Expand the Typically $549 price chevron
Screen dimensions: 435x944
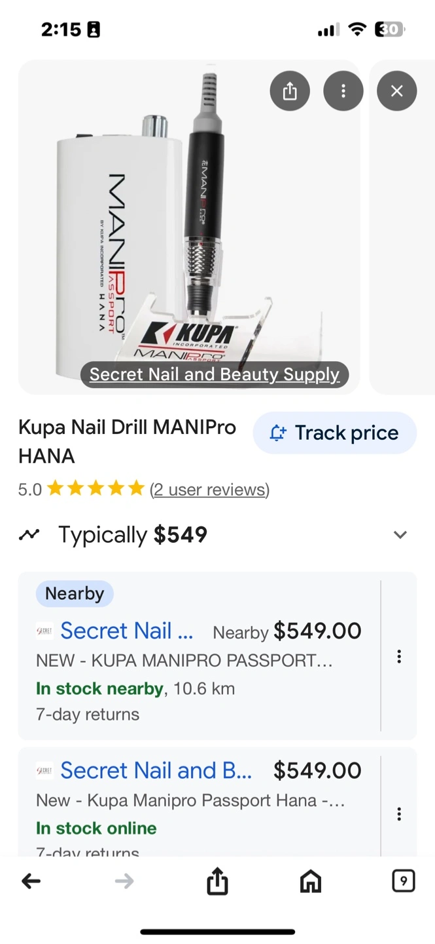(400, 535)
